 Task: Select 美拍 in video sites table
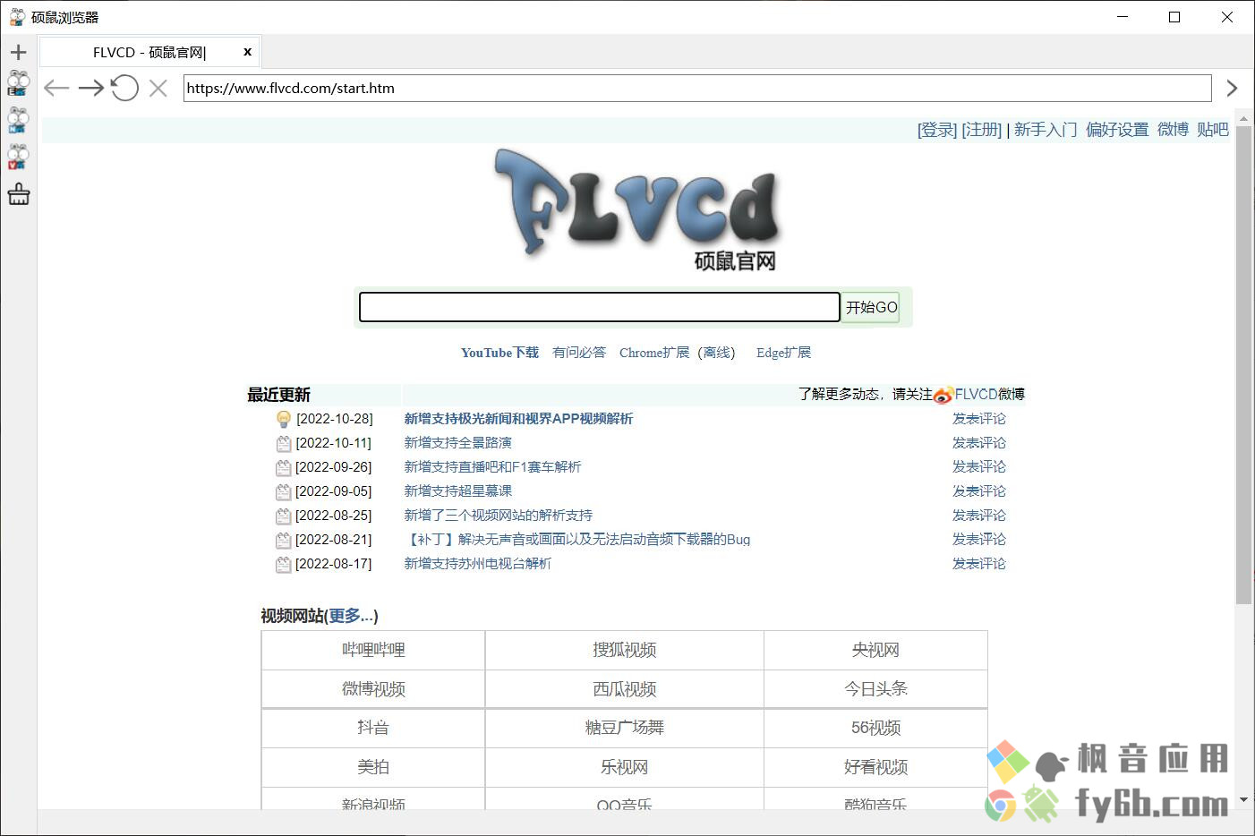[x=373, y=767]
